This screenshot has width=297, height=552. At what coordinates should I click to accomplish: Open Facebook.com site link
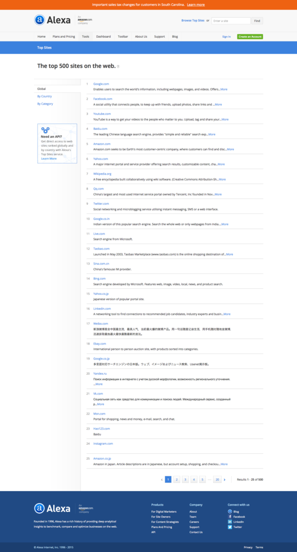point(103,99)
